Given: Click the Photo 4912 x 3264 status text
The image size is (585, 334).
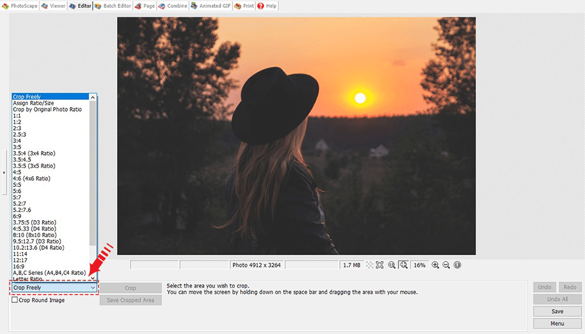Looking at the screenshot, I should [x=257, y=265].
